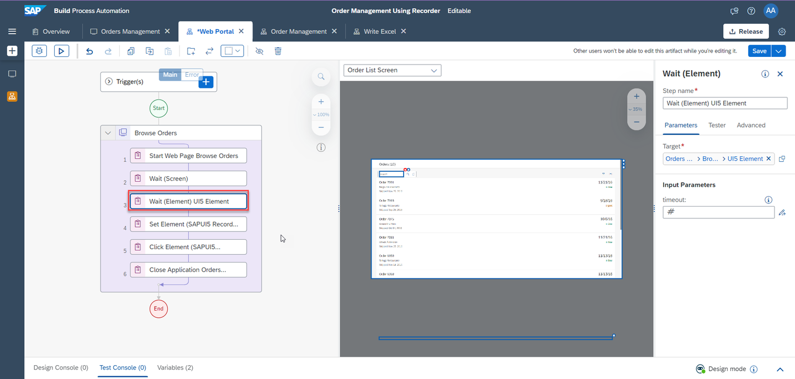Undo the last action
The width and height of the screenshot is (795, 379).
click(89, 51)
